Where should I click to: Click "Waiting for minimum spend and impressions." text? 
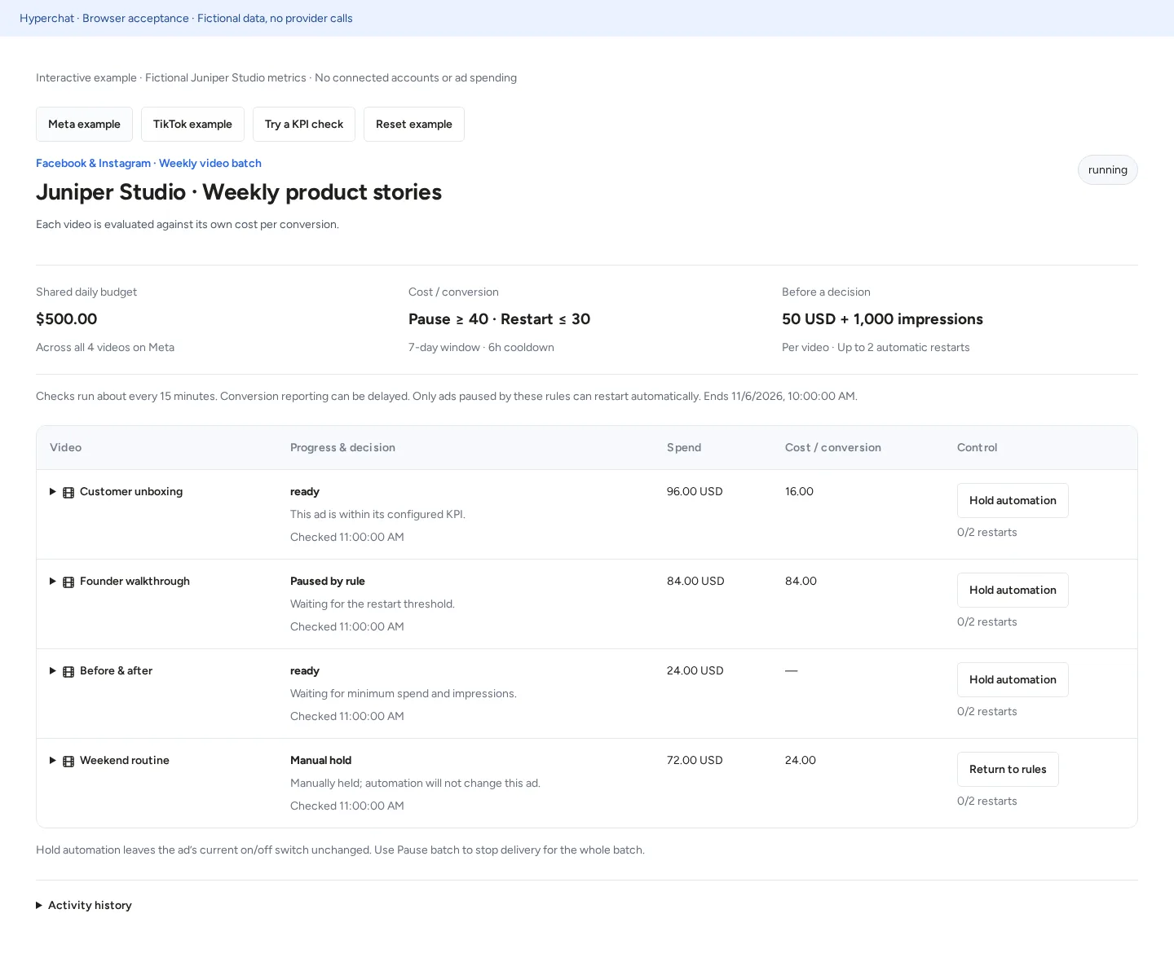(404, 693)
